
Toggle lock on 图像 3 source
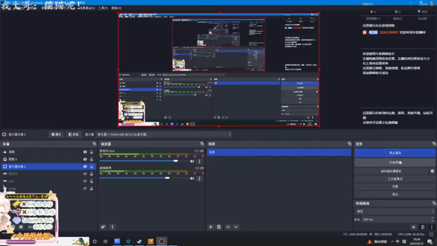(x=91, y=159)
